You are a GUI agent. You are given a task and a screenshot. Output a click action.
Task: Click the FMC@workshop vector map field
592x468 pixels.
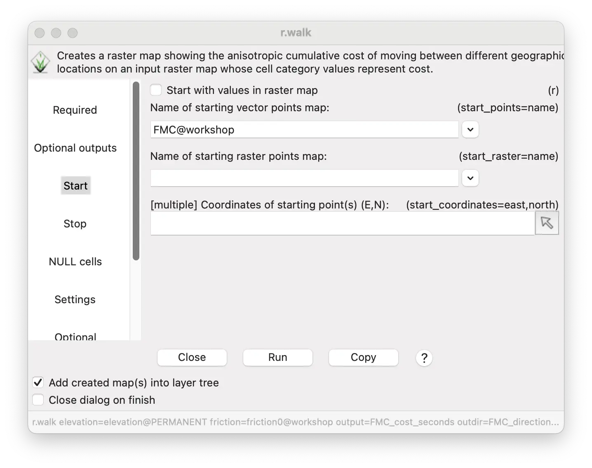tap(304, 130)
